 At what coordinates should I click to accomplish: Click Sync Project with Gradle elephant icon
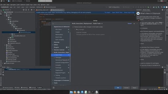[154, 7]
